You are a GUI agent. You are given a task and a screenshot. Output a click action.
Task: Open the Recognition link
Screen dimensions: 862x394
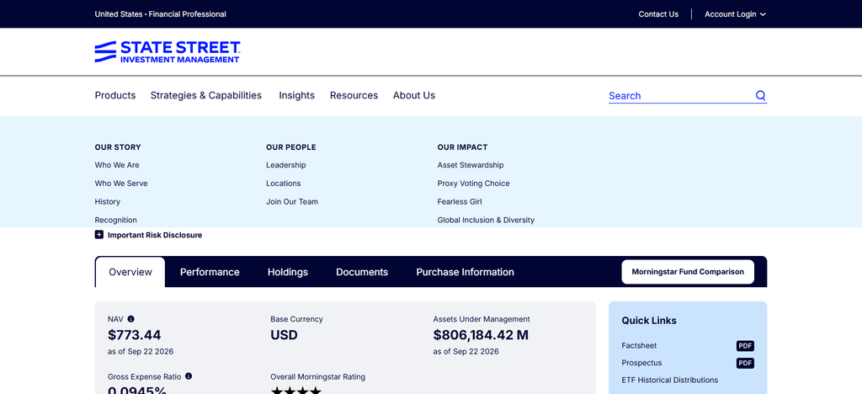[115, 220]
